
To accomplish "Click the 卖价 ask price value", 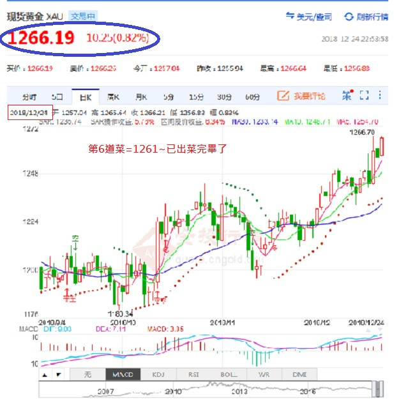I will point(103,68).
